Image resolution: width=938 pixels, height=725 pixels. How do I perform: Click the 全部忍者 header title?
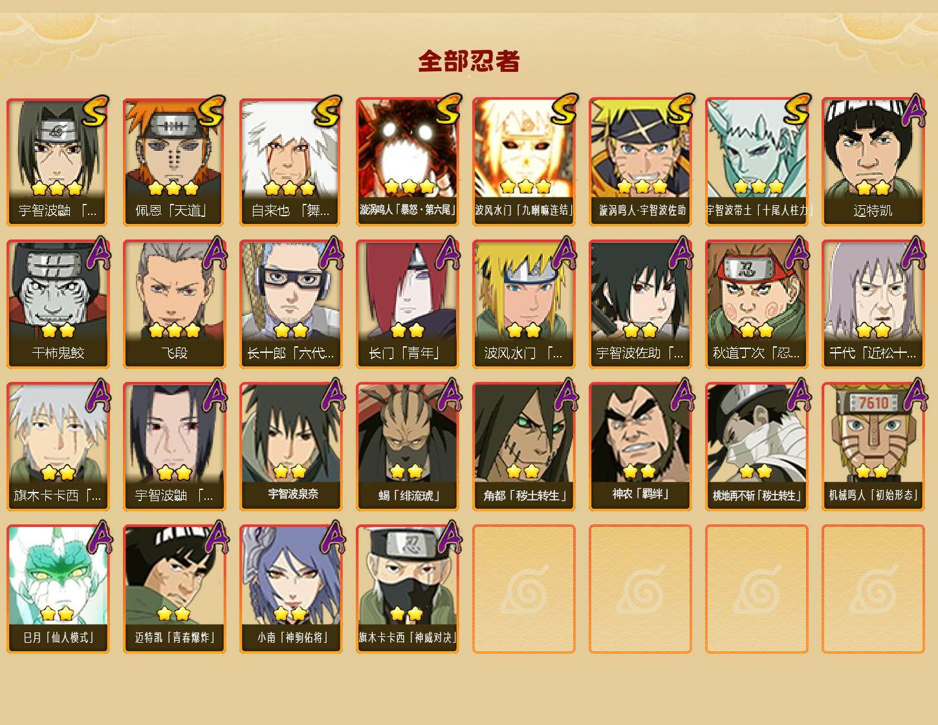point(469,61)
